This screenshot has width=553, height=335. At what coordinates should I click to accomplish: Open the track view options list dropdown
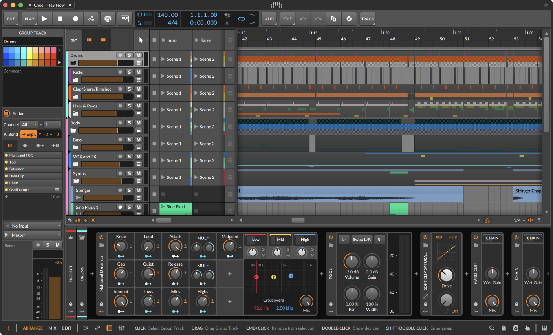pyautogui.click(x=73, y=40)
